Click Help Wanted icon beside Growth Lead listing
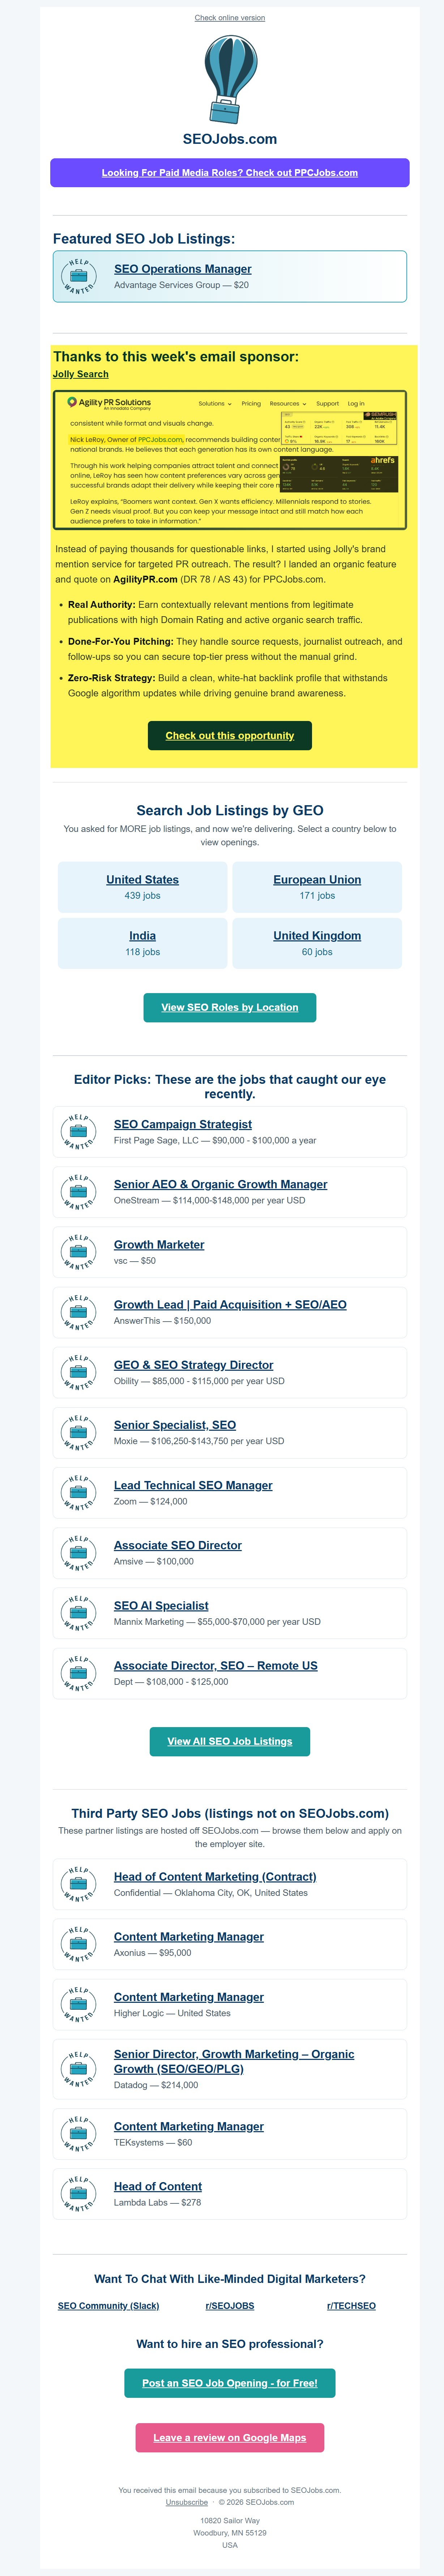The width and height of the screenshot is (444, 2576). click(x=78, y=1312)
